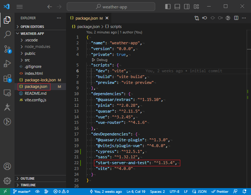The width and height of the screenshot is (251, 195).
Task: Open the Search view in activity bar
Action: pyautogui.click(x=7, y=34)
